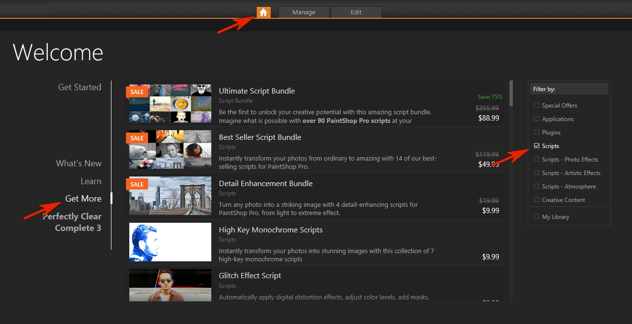This screenshot has width=632, height=324.
Task: Uncheck the Scripts filter checkbox
Action: pyautogui.click(x=537, y=146)
